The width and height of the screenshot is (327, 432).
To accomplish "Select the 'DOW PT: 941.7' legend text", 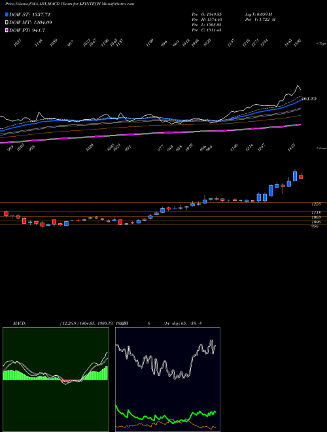I will [x=27, y=31].
